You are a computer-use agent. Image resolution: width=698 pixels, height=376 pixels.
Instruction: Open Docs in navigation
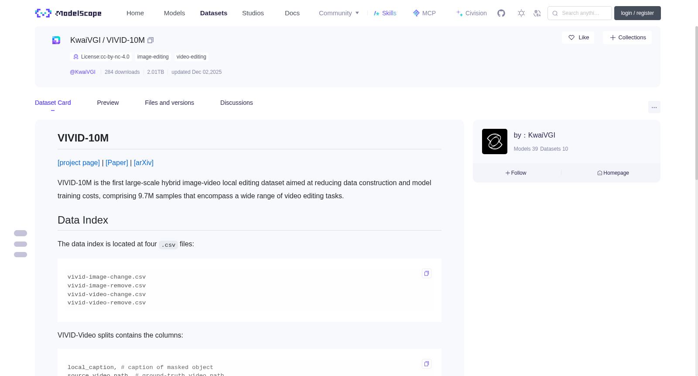[x=292, y=13]
